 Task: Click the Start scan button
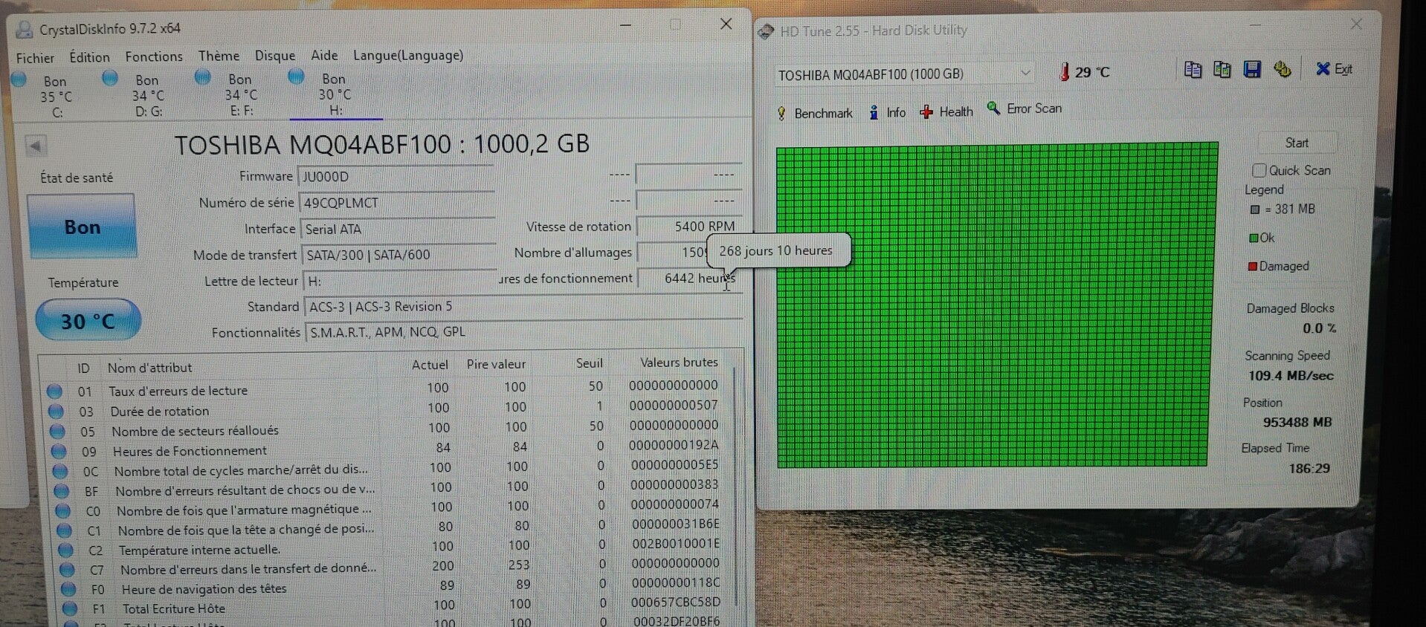pyautogui.click(x=1297, y=143)
